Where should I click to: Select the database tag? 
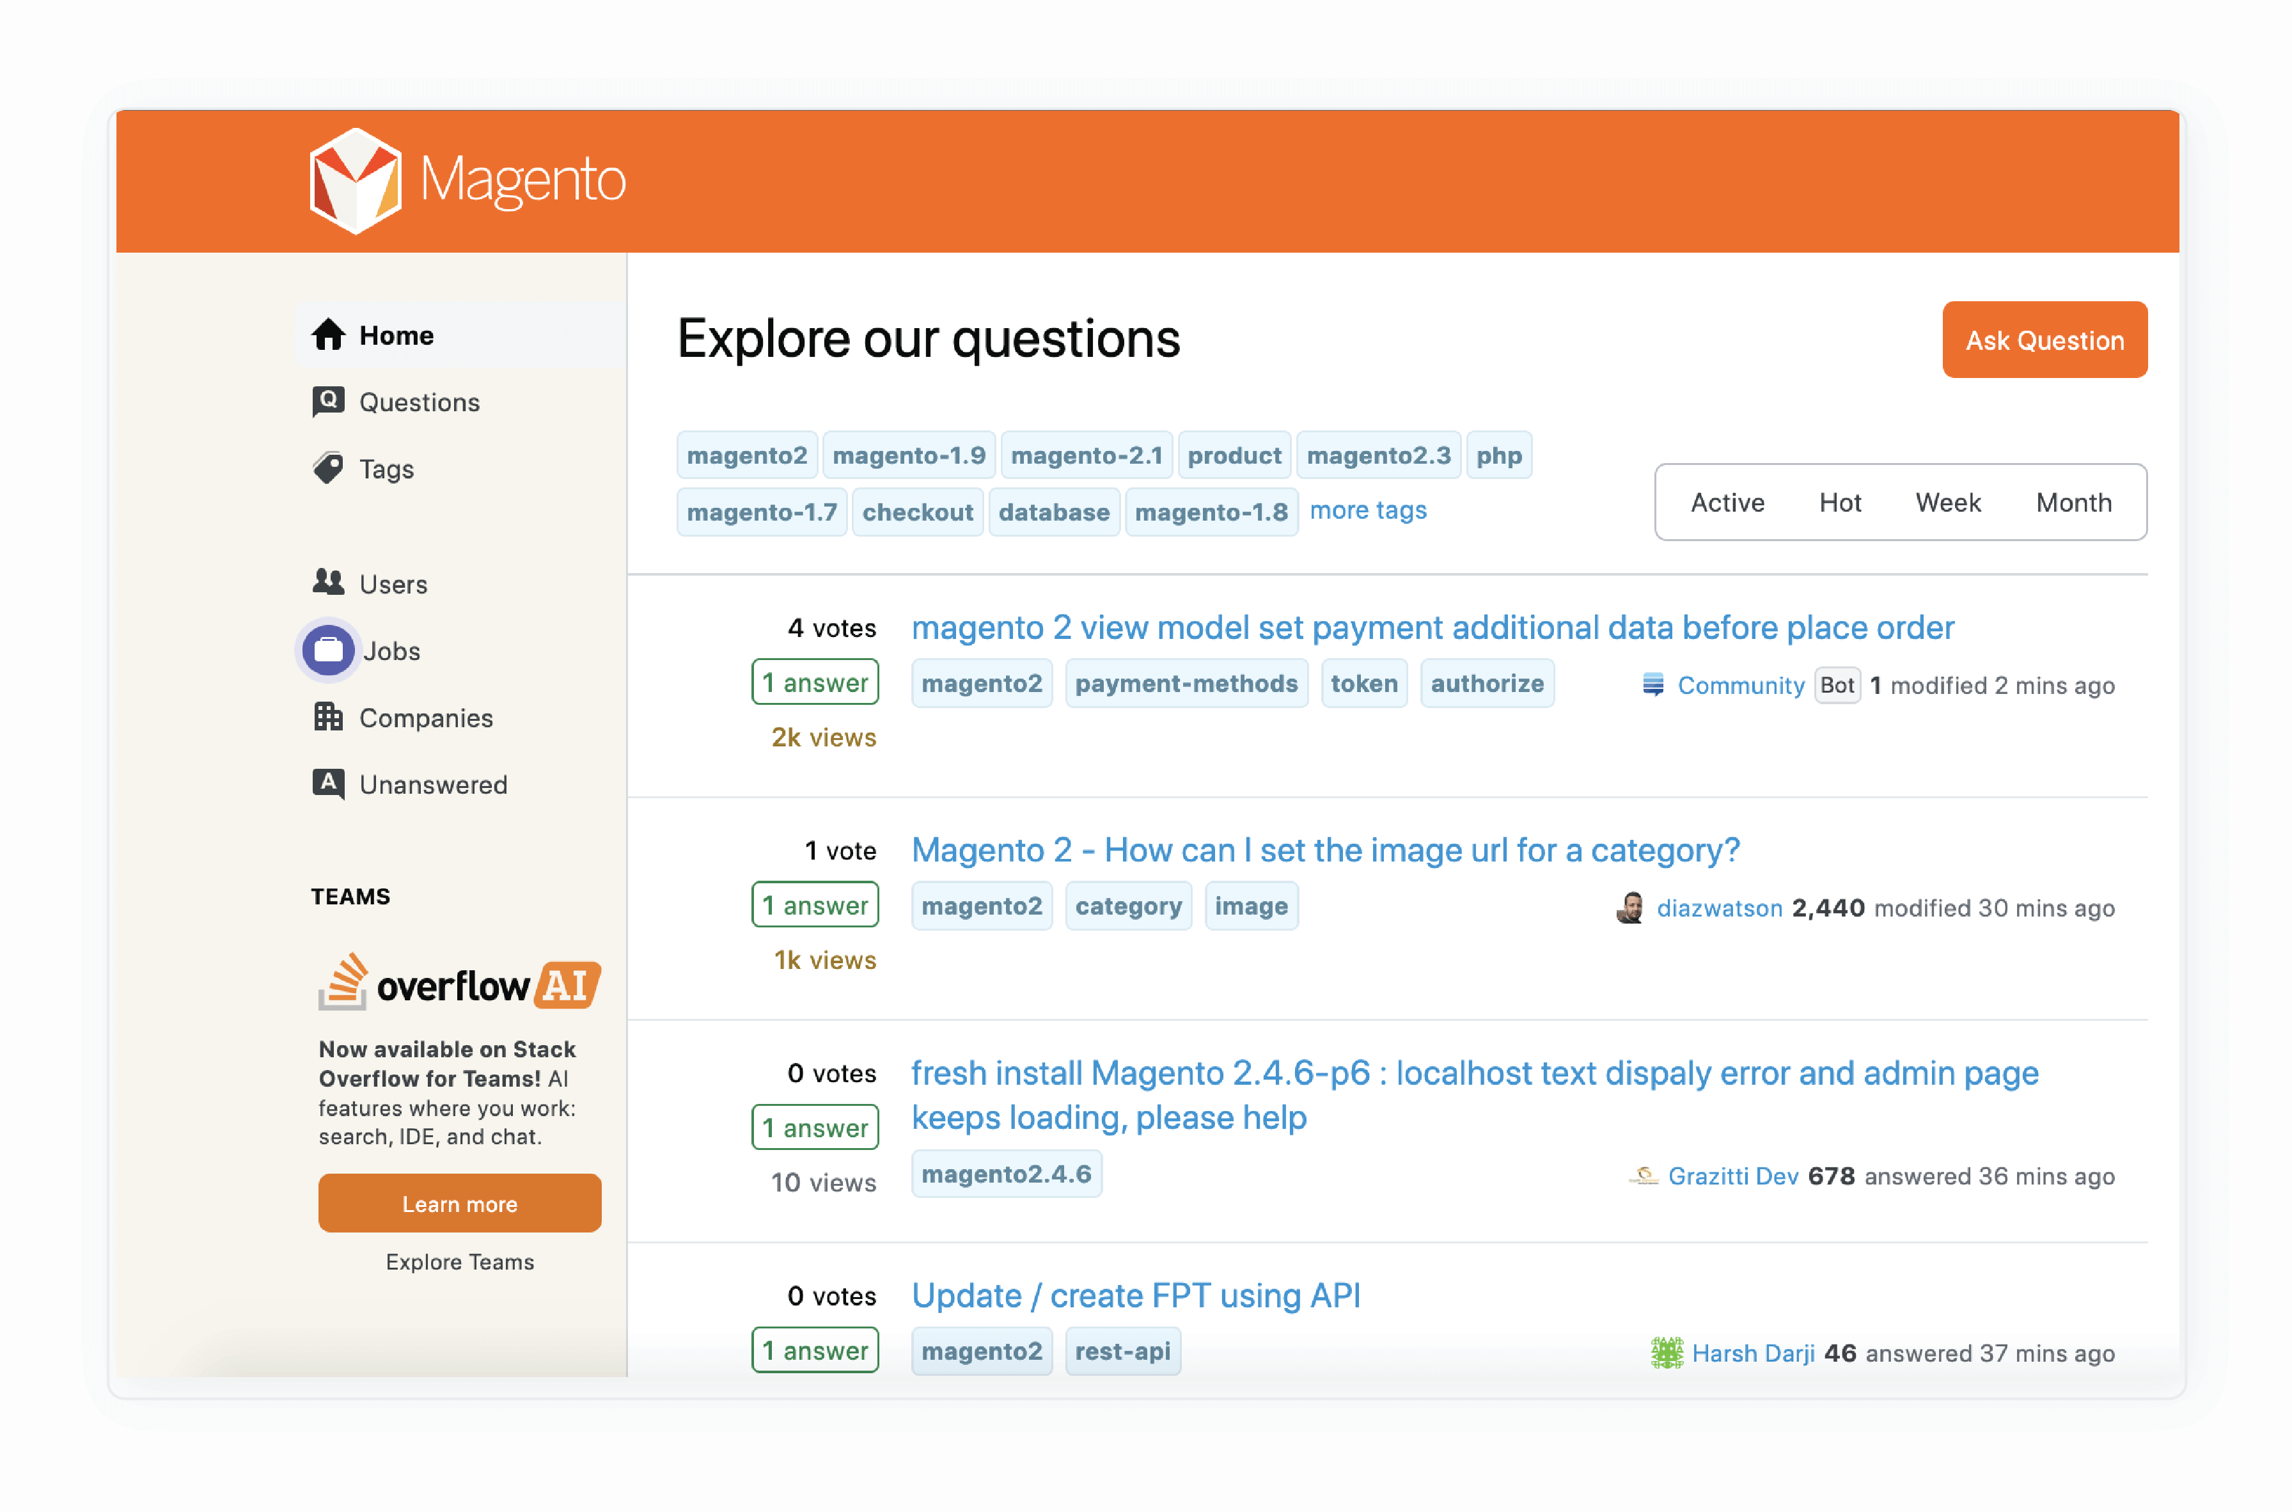[x=1054, y=512]
